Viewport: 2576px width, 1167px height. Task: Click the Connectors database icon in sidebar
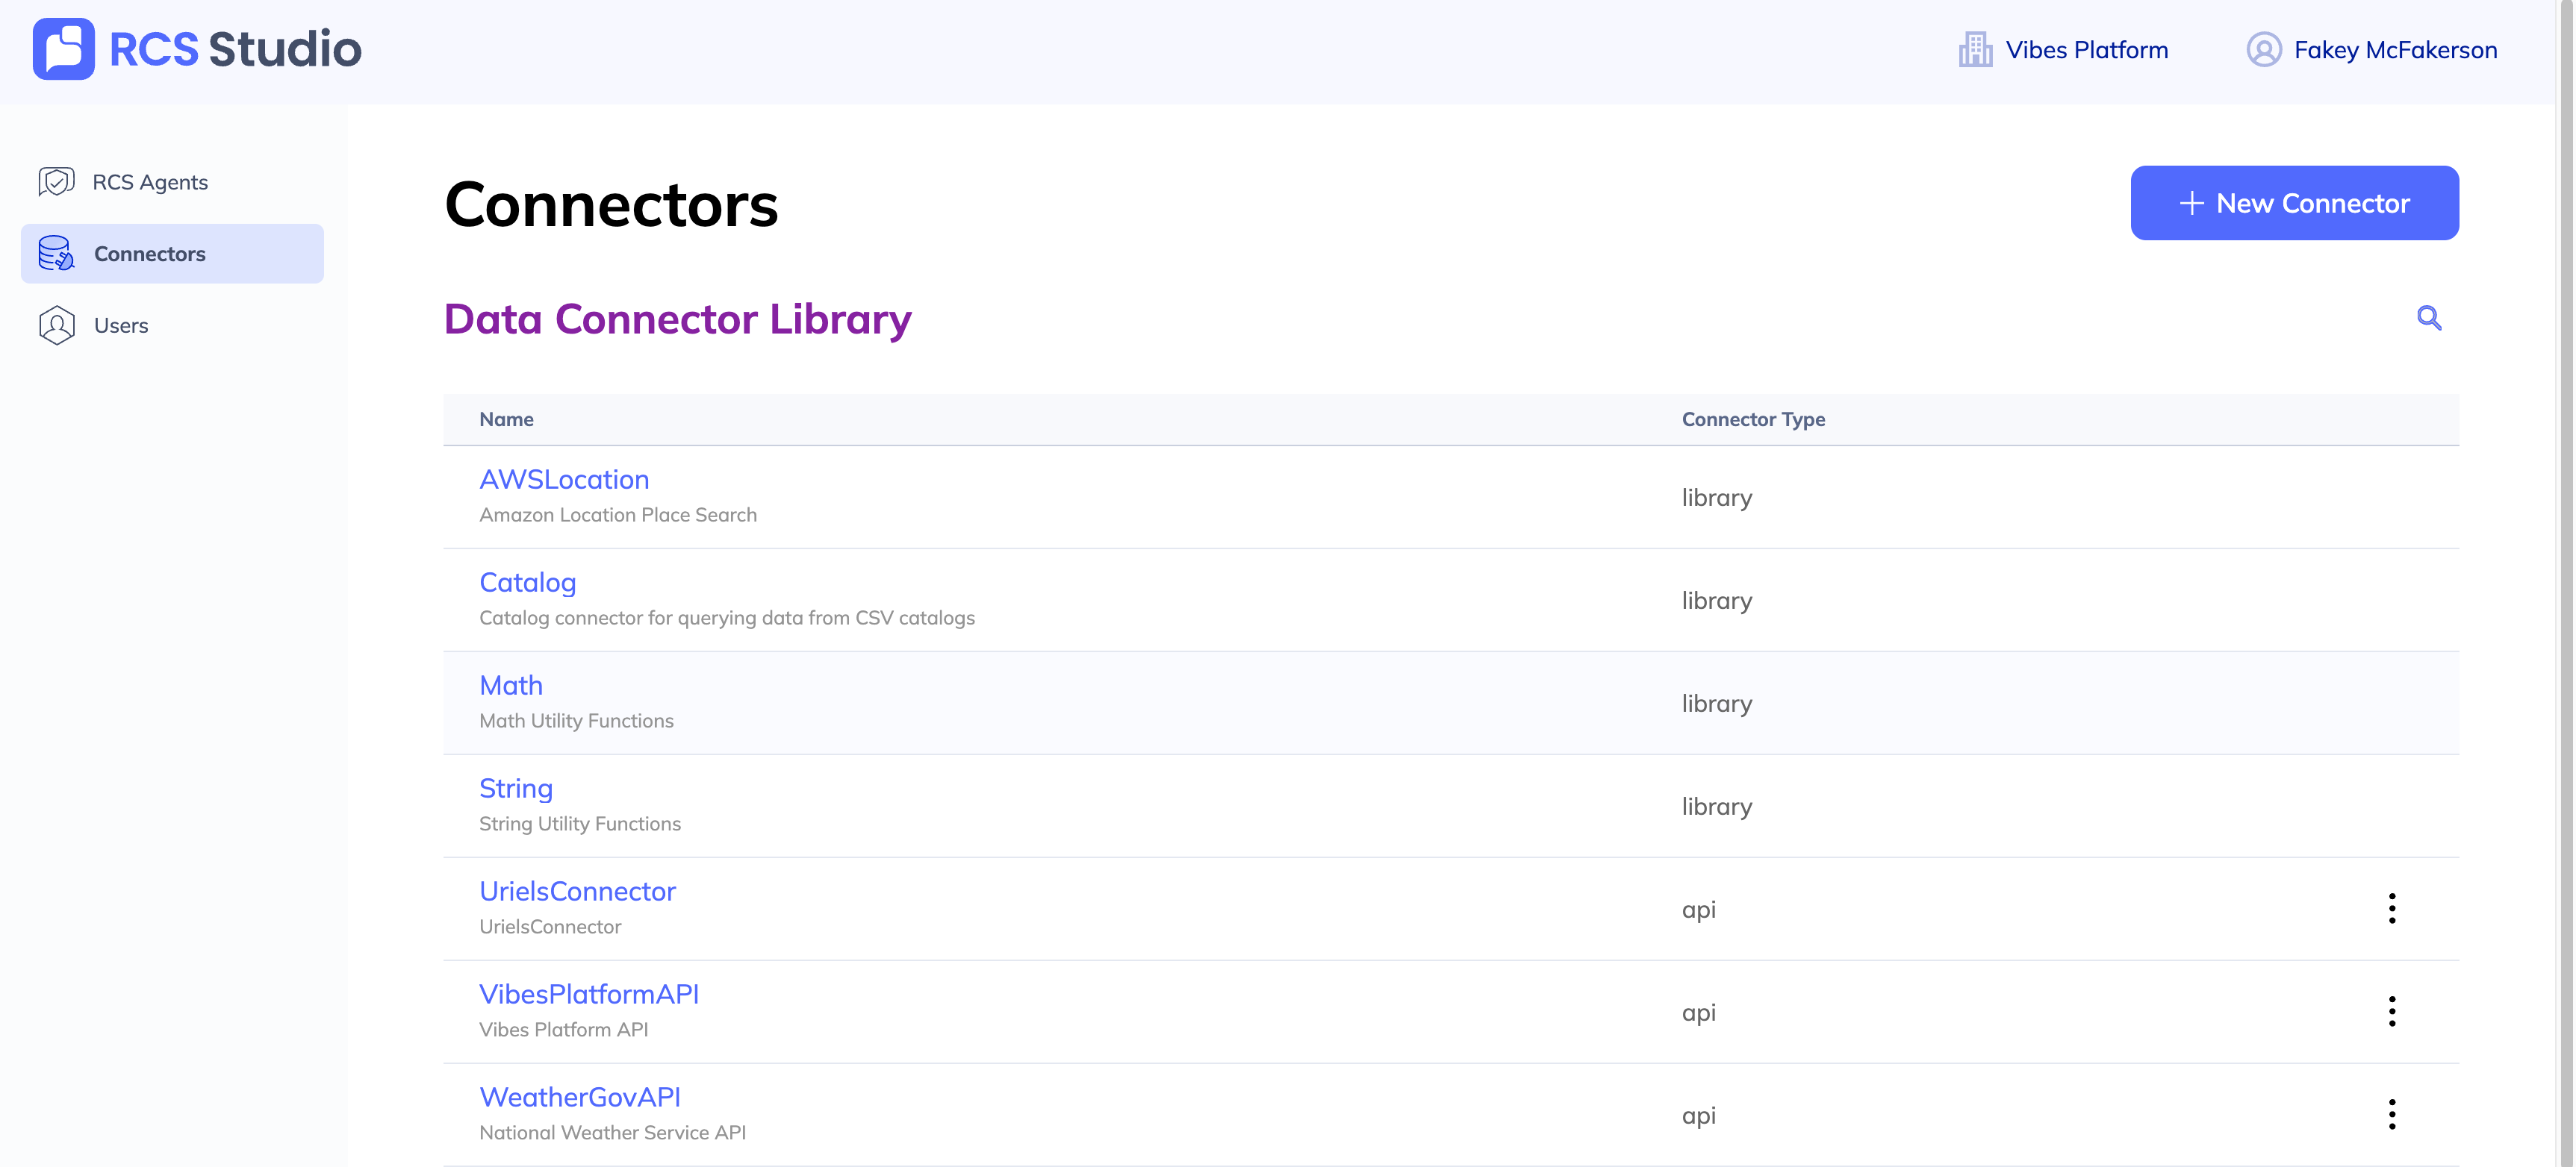point(56,254)
